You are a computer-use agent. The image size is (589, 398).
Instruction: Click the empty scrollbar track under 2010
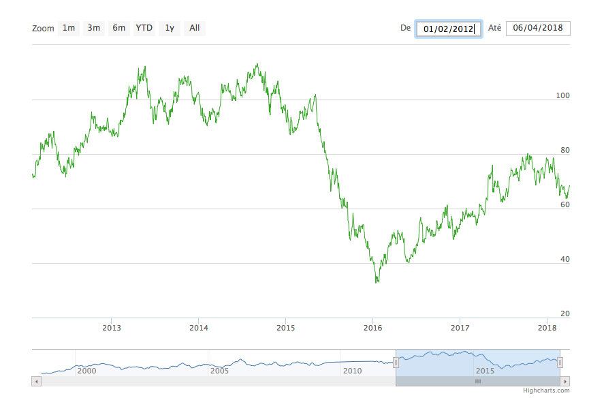pyautogui.click(x=352, y=382)
